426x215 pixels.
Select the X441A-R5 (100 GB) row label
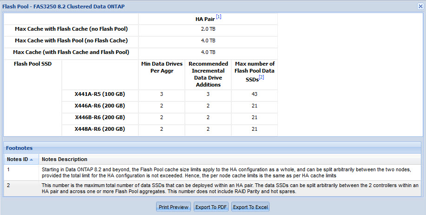[x=100, y=94]
